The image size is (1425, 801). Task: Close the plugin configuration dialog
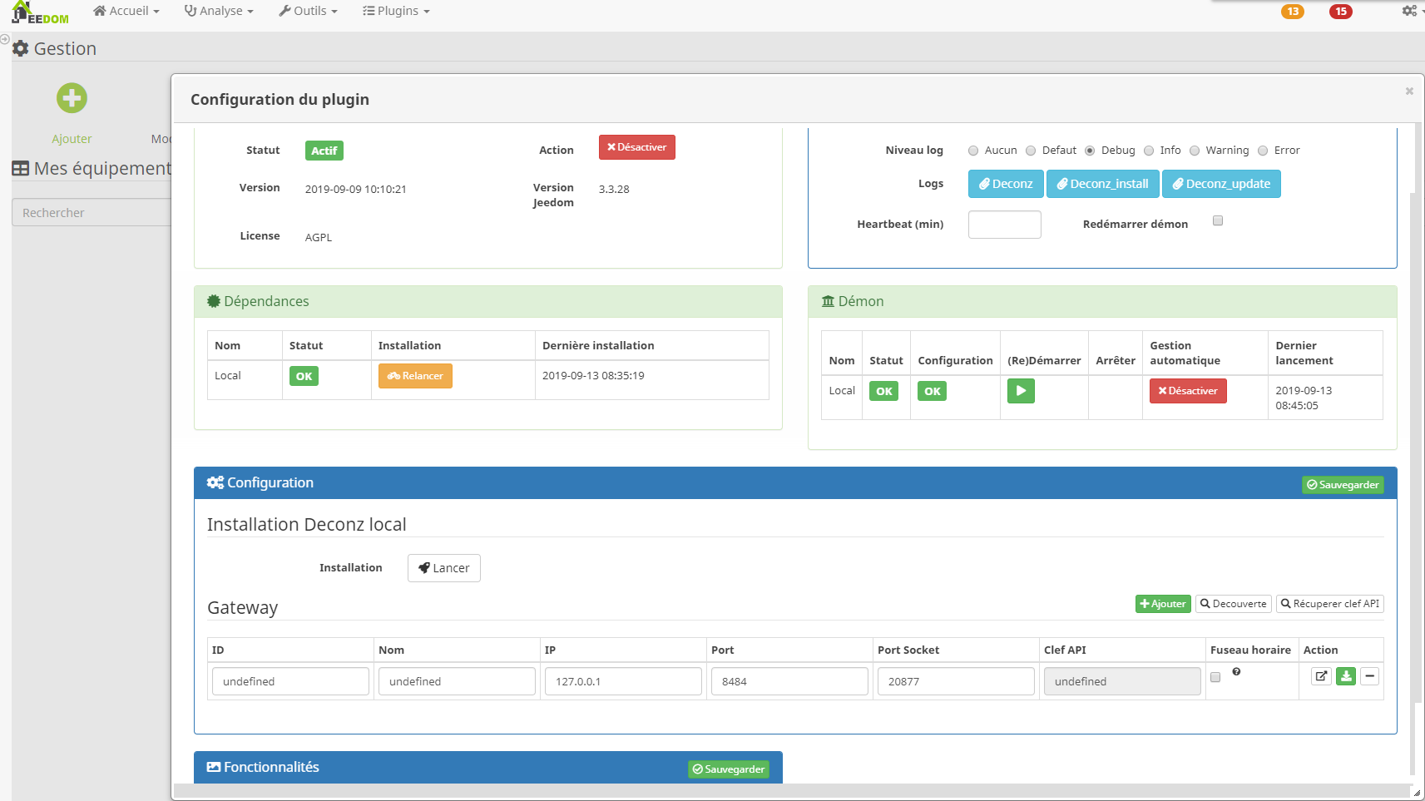coord(1409,91)
